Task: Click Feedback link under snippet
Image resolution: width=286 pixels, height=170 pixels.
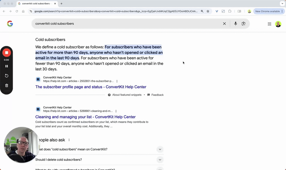Action: pyautogui.click(x=156, y=95)
